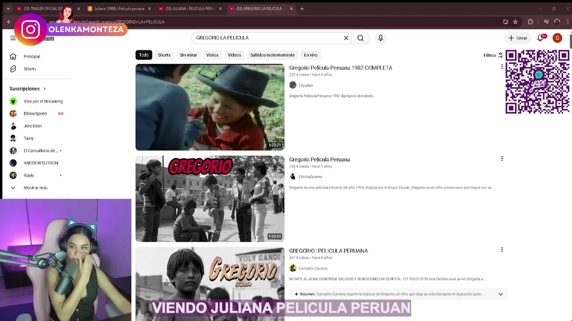The image size is (572, 321).
Task: Open the Carnalito Caceres channel name link
Action: pos(313,268)
